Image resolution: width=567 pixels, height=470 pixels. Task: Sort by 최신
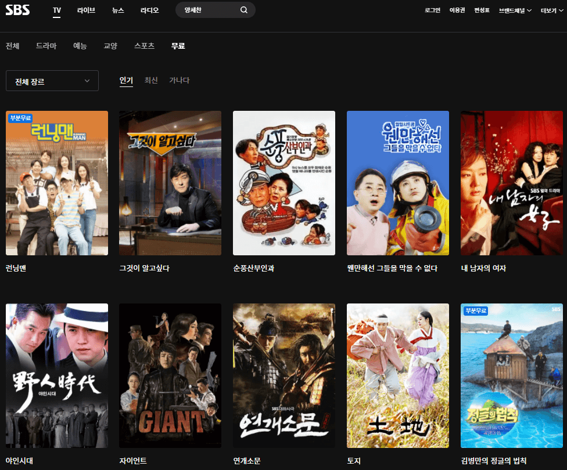point(151,80)
